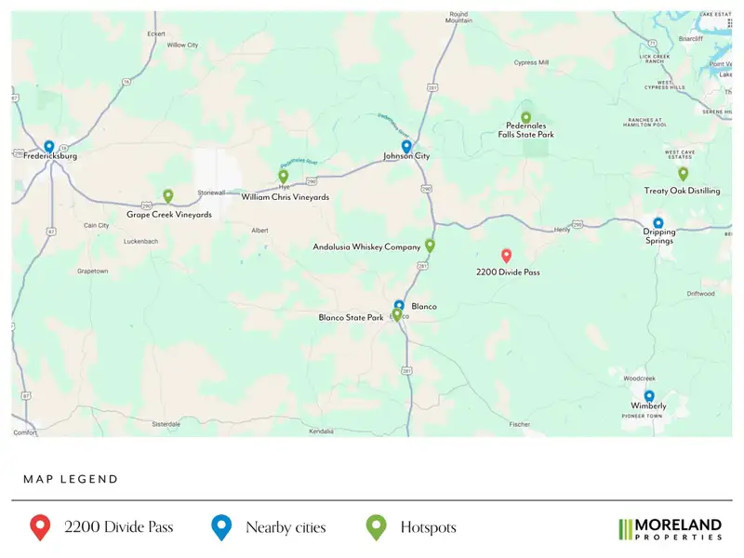
Task: Click the green Hotspots legend pin
Action: click(x=376, y=527)
